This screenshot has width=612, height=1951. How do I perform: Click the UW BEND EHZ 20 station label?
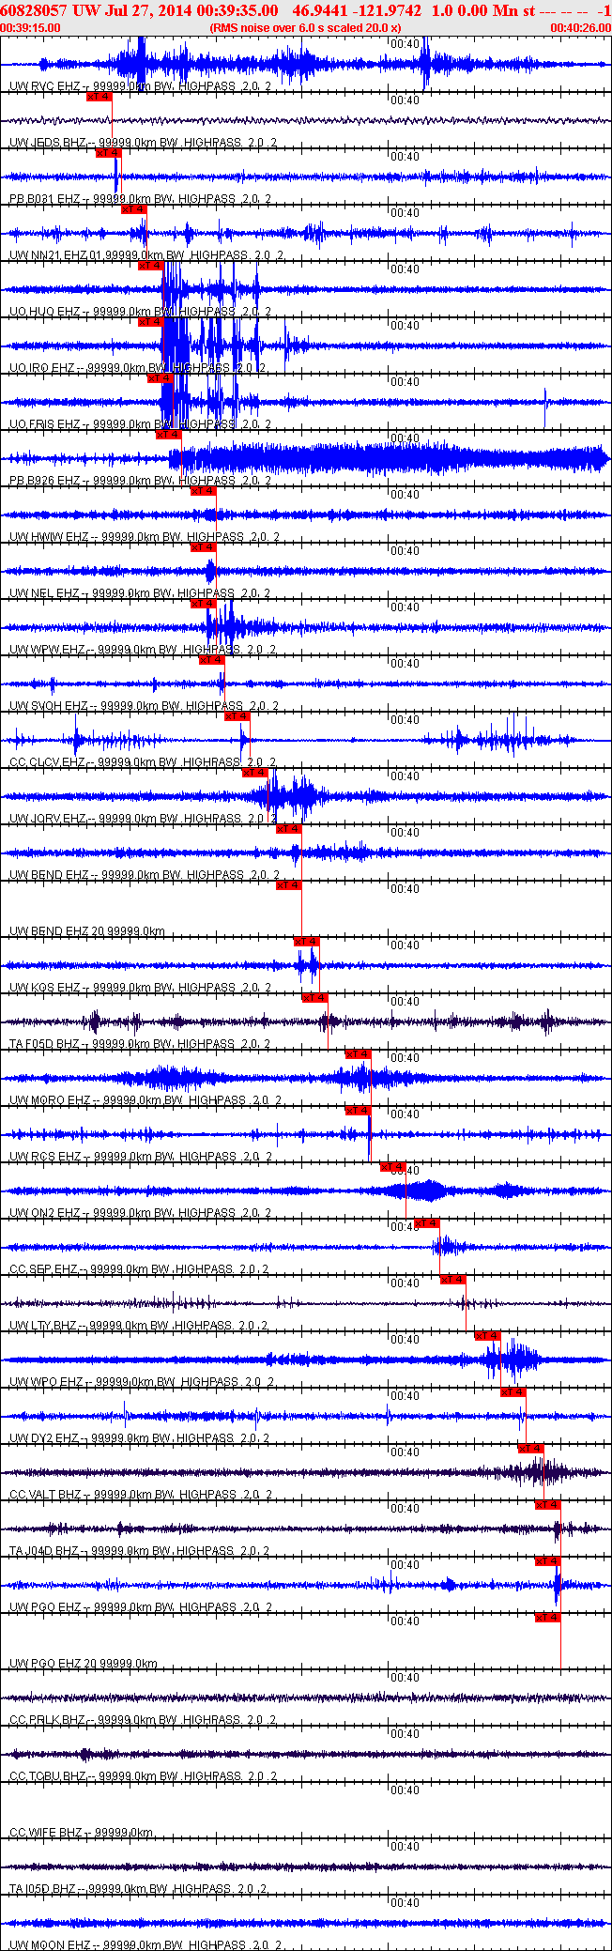pos(87,931)
